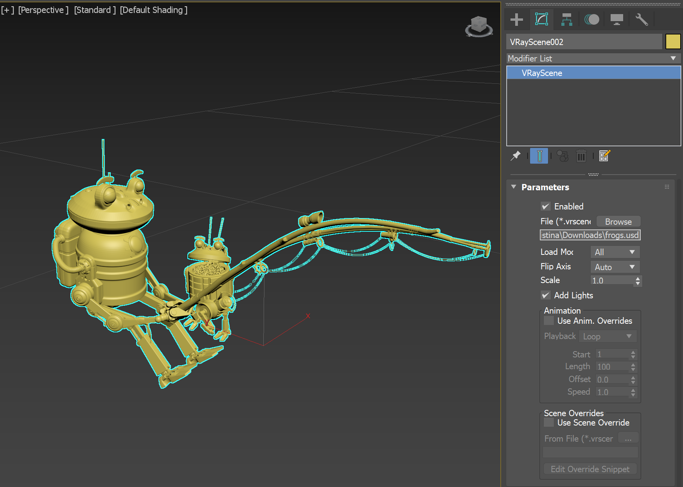Pin the modifier stack

pos(515,155)
